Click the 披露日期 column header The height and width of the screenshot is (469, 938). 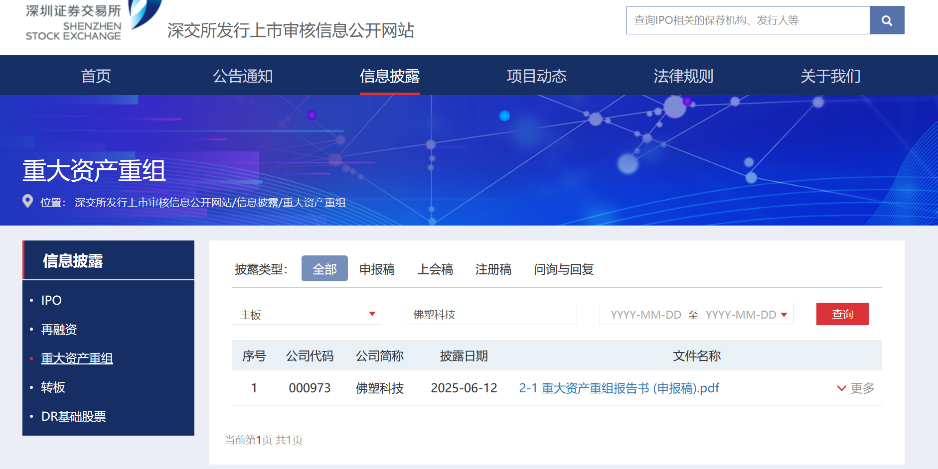[464, 356]
